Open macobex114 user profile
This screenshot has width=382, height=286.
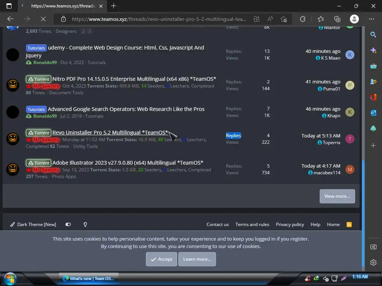pyautogui.click(x=327, y=173)
